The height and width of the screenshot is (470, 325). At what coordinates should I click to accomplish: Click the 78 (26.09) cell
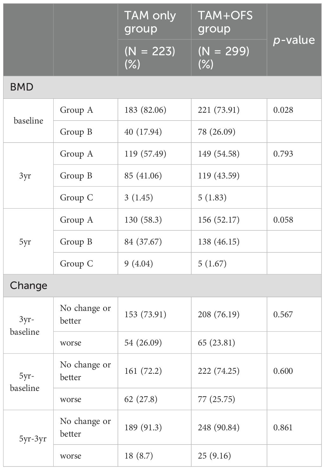click(217, 132)
